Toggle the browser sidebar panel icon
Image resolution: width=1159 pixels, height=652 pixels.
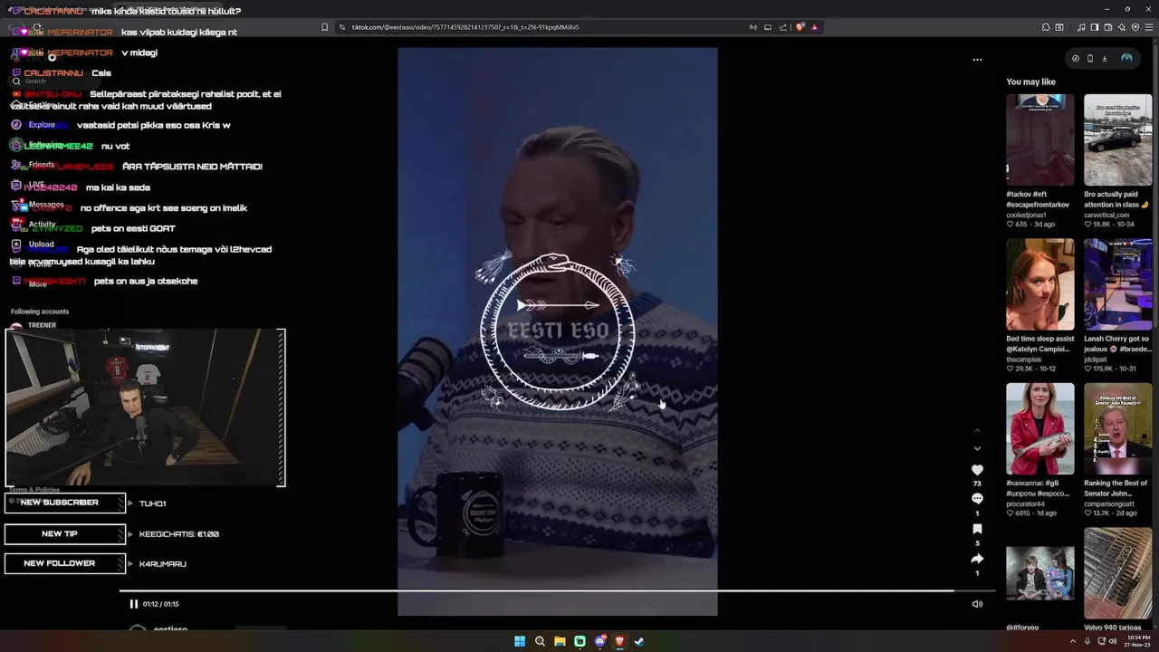pyautogui.click(x=1095, y=27)
